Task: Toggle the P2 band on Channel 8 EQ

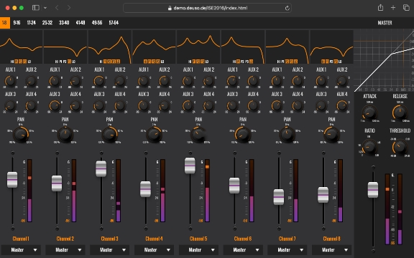Action: [331, 62]
